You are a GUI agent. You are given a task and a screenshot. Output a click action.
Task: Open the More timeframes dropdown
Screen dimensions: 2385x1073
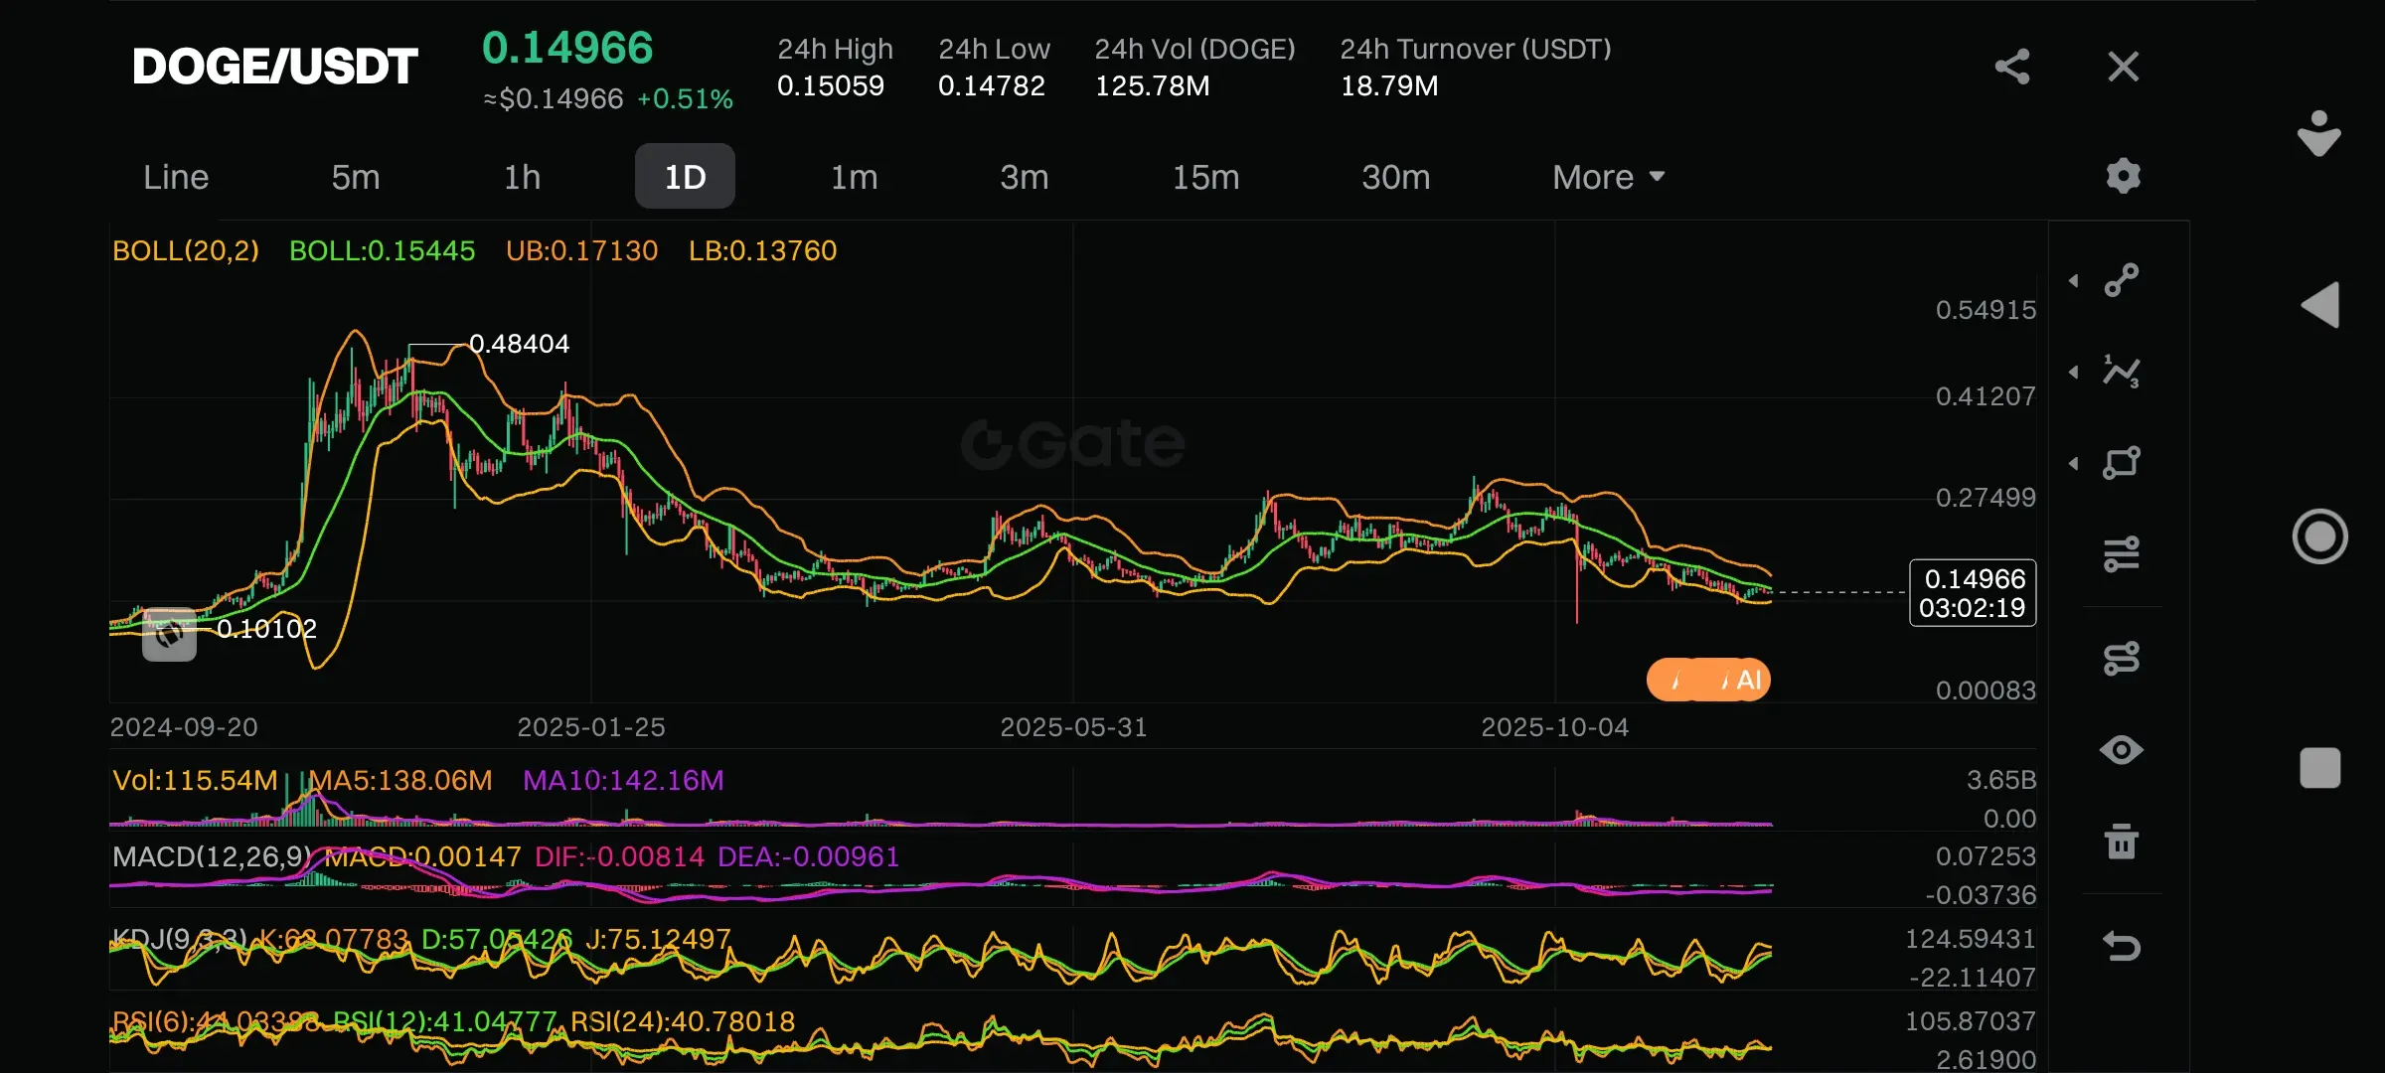(1607, 177)
